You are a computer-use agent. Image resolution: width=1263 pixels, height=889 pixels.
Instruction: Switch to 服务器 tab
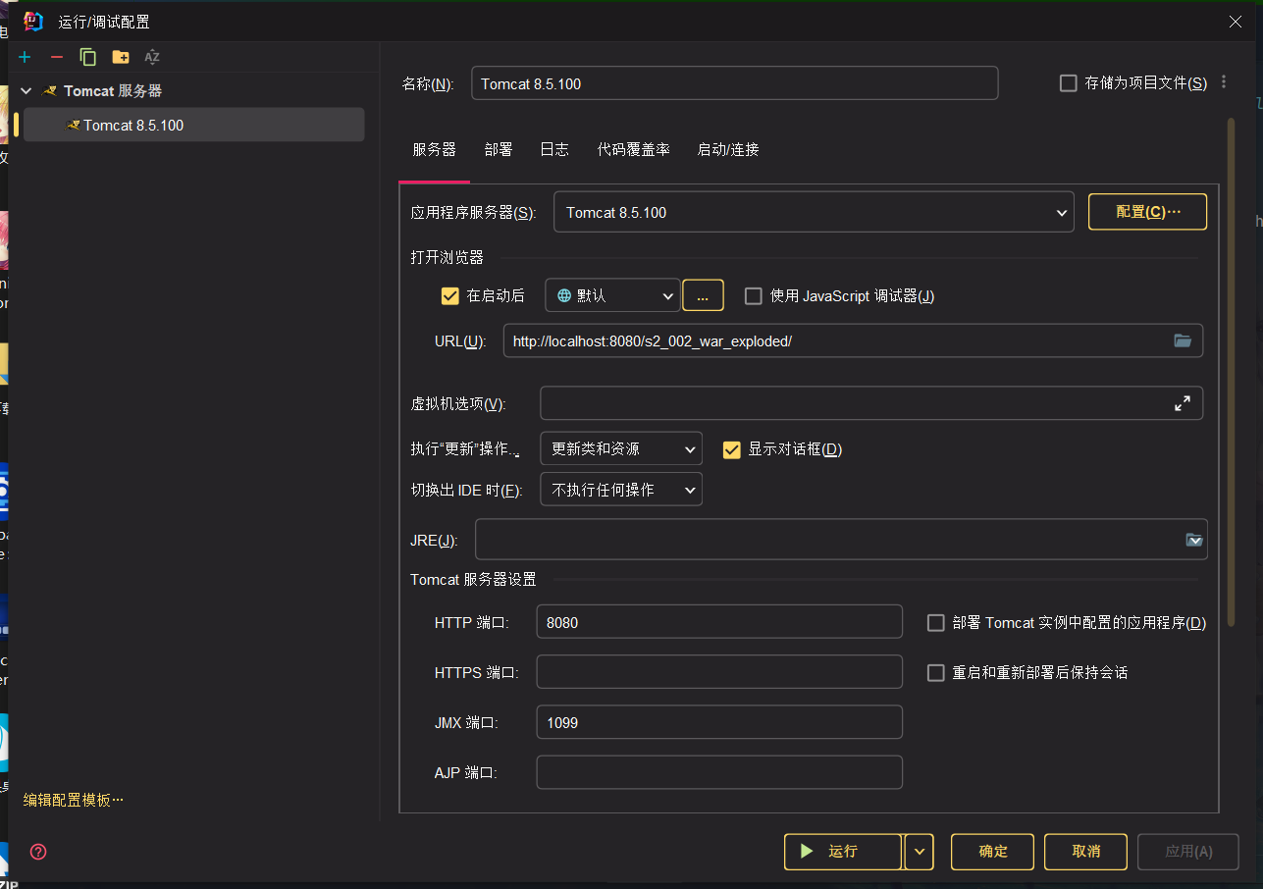point(434,150)
